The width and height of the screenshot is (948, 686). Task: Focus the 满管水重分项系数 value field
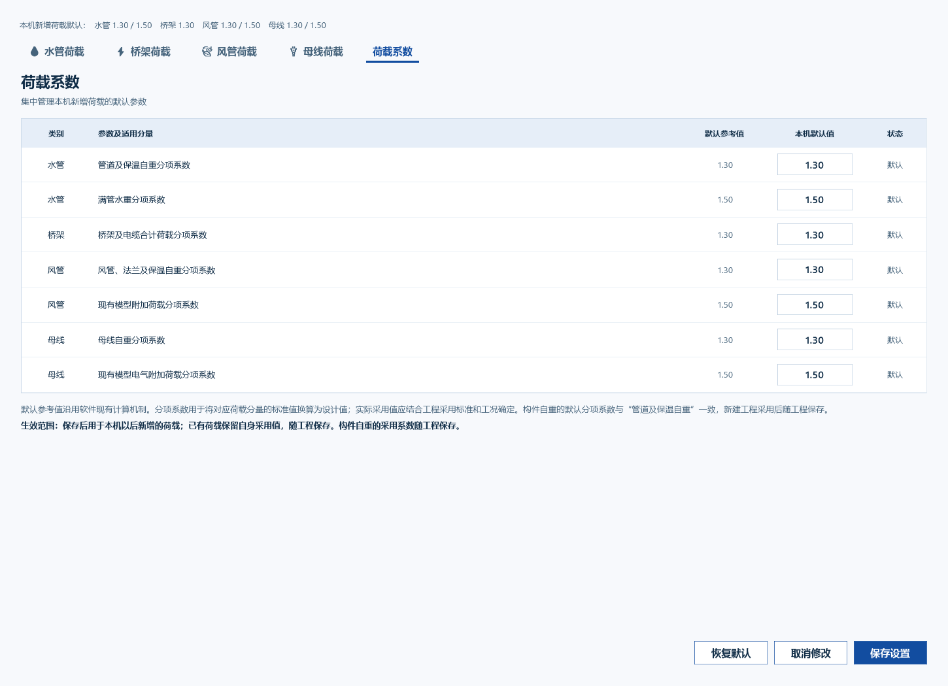815,200
